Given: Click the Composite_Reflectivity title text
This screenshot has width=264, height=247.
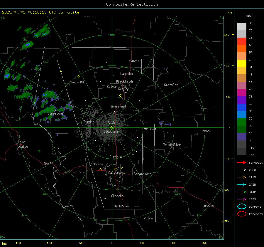Looking at the screenshot, I should pyautogui.click(x=132, y=4).
